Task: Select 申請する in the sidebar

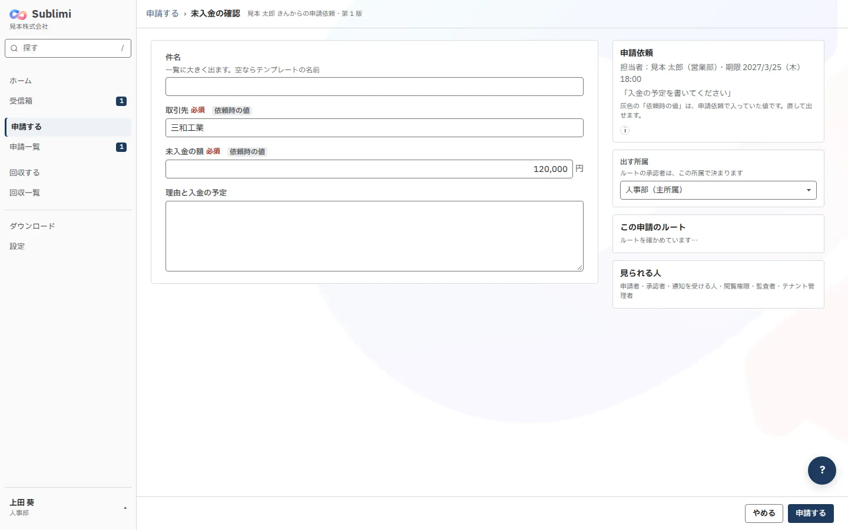Action: tap(68, 127)
